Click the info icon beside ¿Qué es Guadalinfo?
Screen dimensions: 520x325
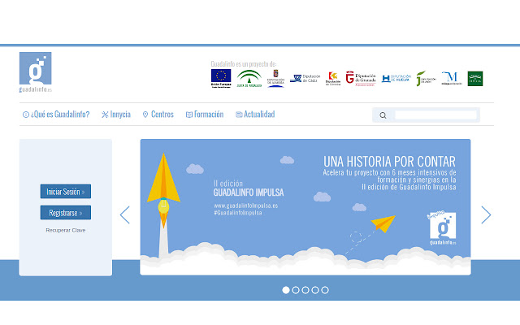click(x=25, y=115)
